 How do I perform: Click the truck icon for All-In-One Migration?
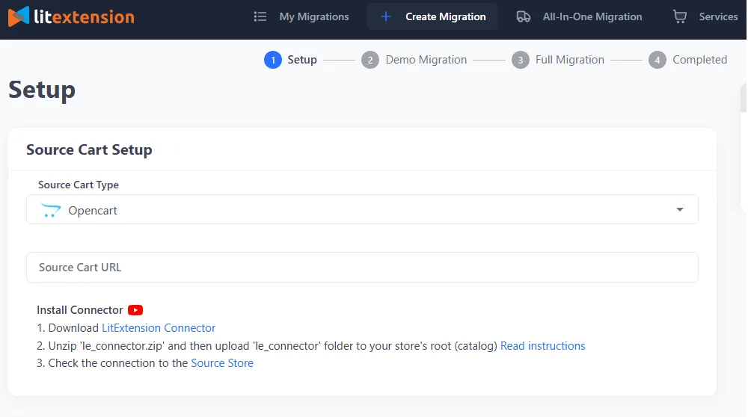tap(524, 16)
